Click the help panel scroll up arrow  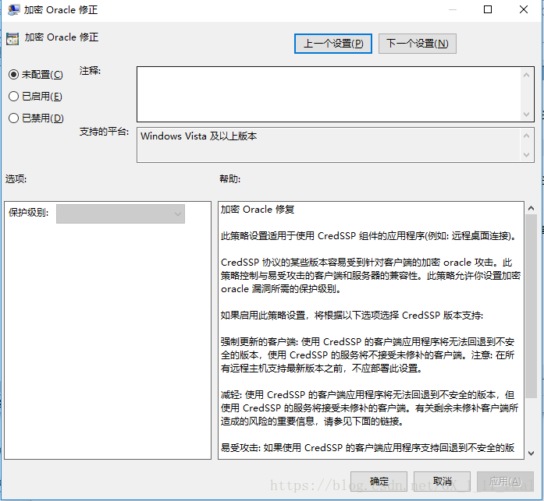click(x=531, y=208)
